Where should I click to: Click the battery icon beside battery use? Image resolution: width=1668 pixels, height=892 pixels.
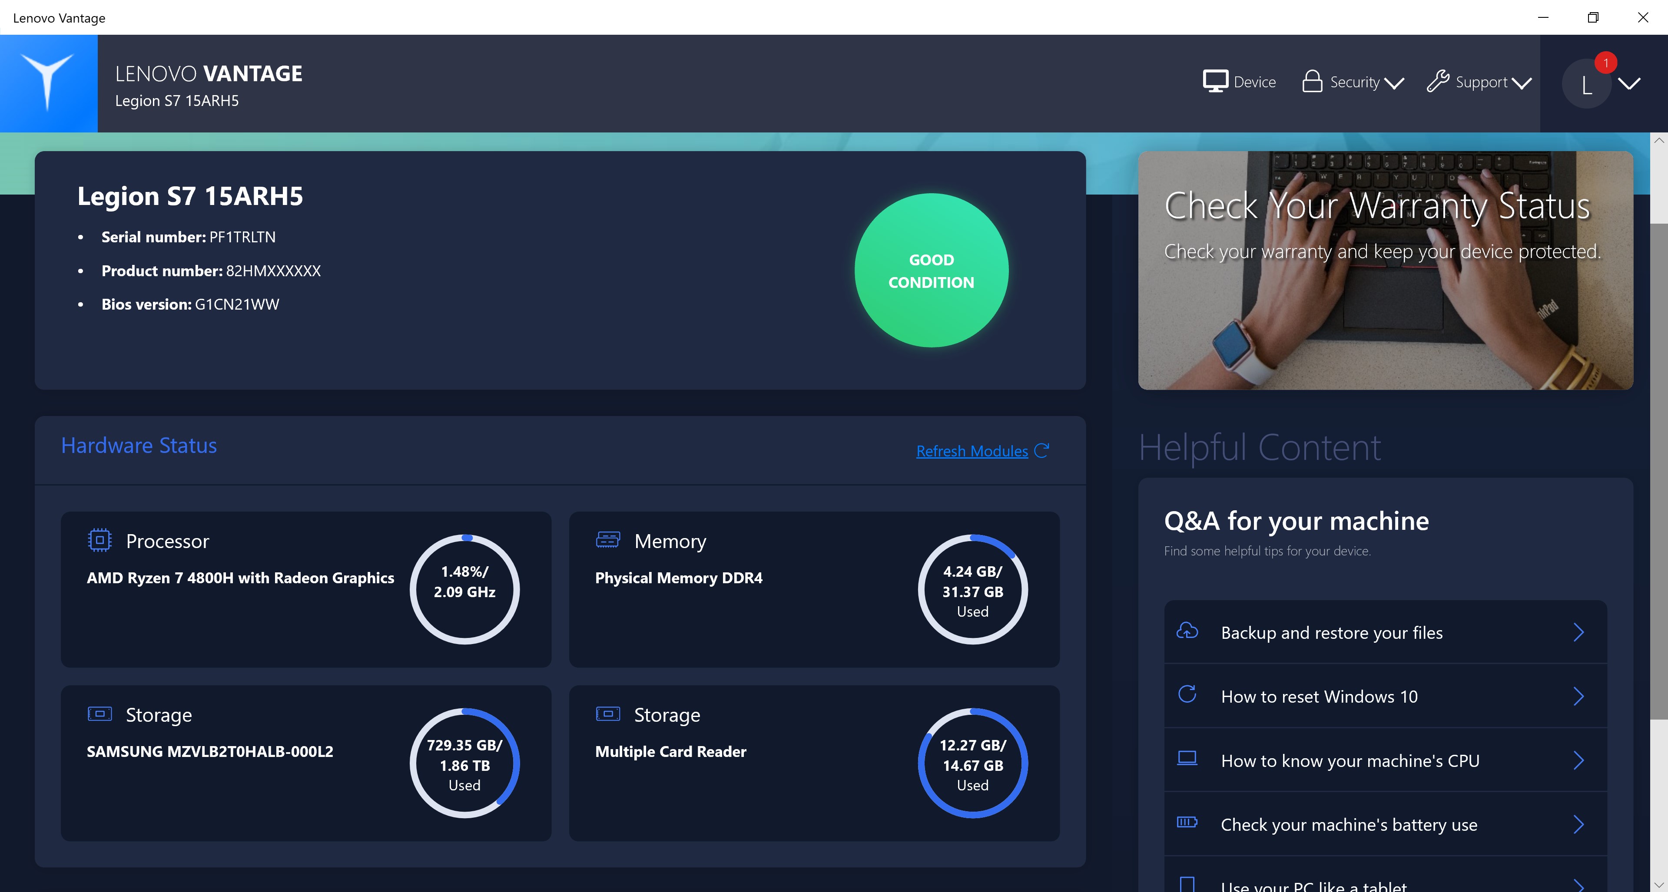tap(1187, 822)
